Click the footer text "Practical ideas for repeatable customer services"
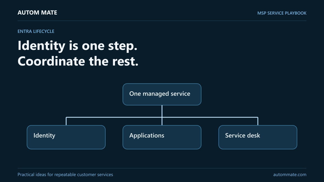This screenshot has width=324, height=182. coord(65,175)
